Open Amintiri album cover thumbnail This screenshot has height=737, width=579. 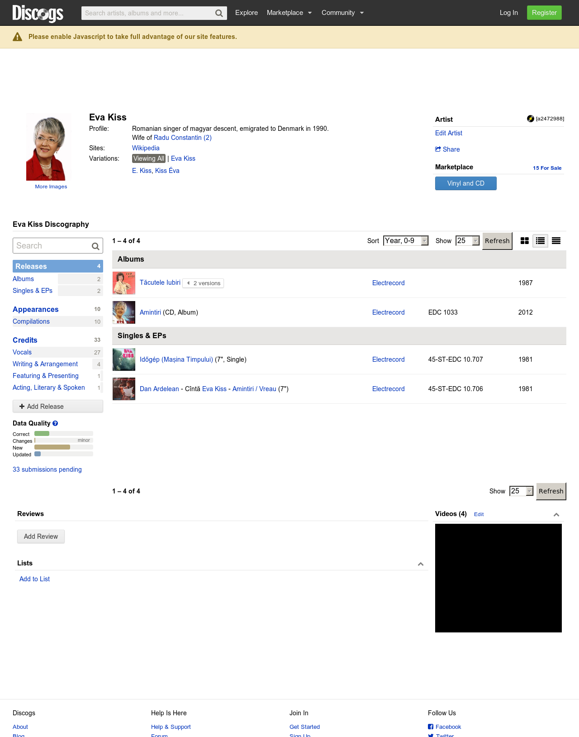pos(124,312)
